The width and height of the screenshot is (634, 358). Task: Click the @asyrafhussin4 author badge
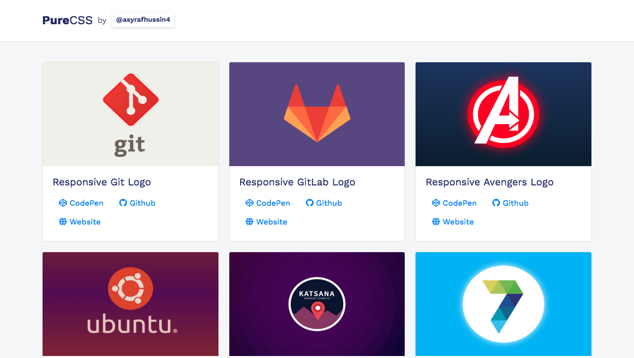point(143,20)
